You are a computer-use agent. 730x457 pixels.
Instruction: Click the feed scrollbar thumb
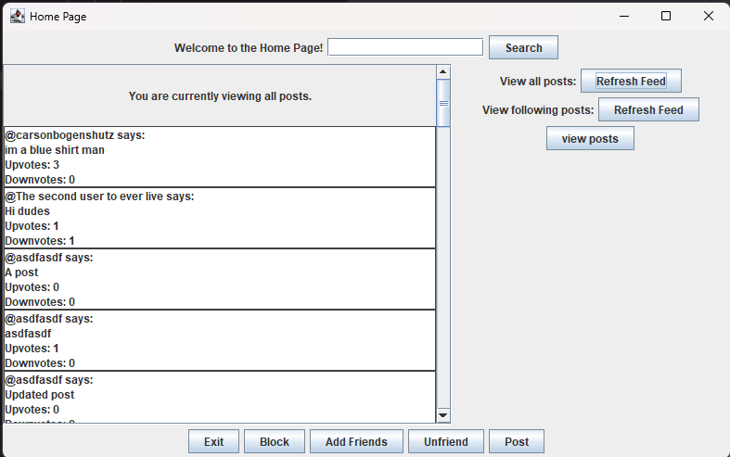pos(443,103)
